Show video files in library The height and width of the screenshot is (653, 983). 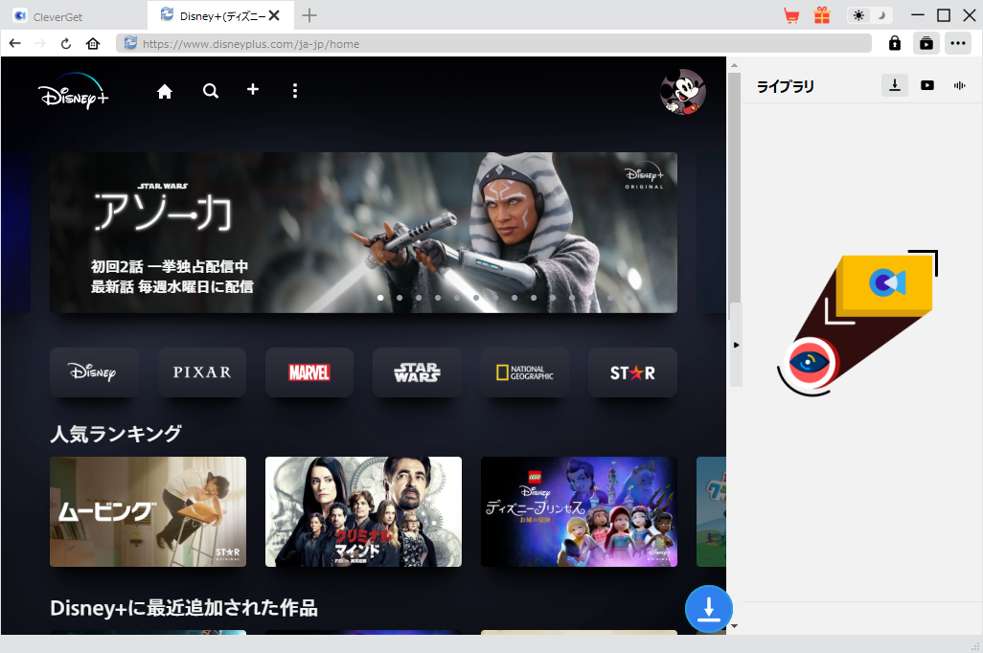[x=927, y=85]
